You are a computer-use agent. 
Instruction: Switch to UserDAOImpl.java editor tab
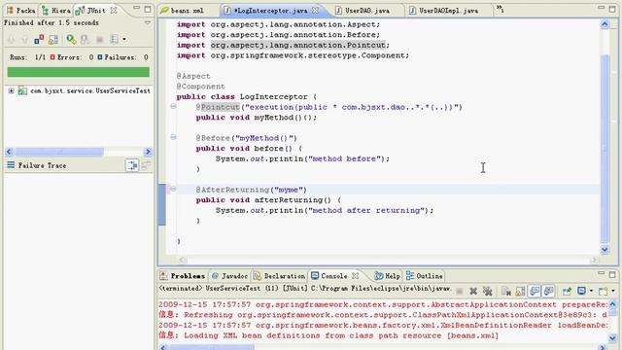click(x=443, y=11)
